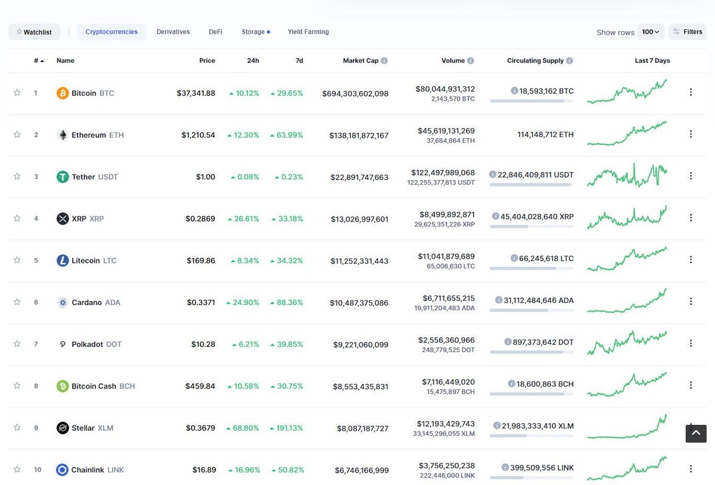
Task: Click the info icon next to Volume header
Action: pyautogui.click(x=471, y=60)
